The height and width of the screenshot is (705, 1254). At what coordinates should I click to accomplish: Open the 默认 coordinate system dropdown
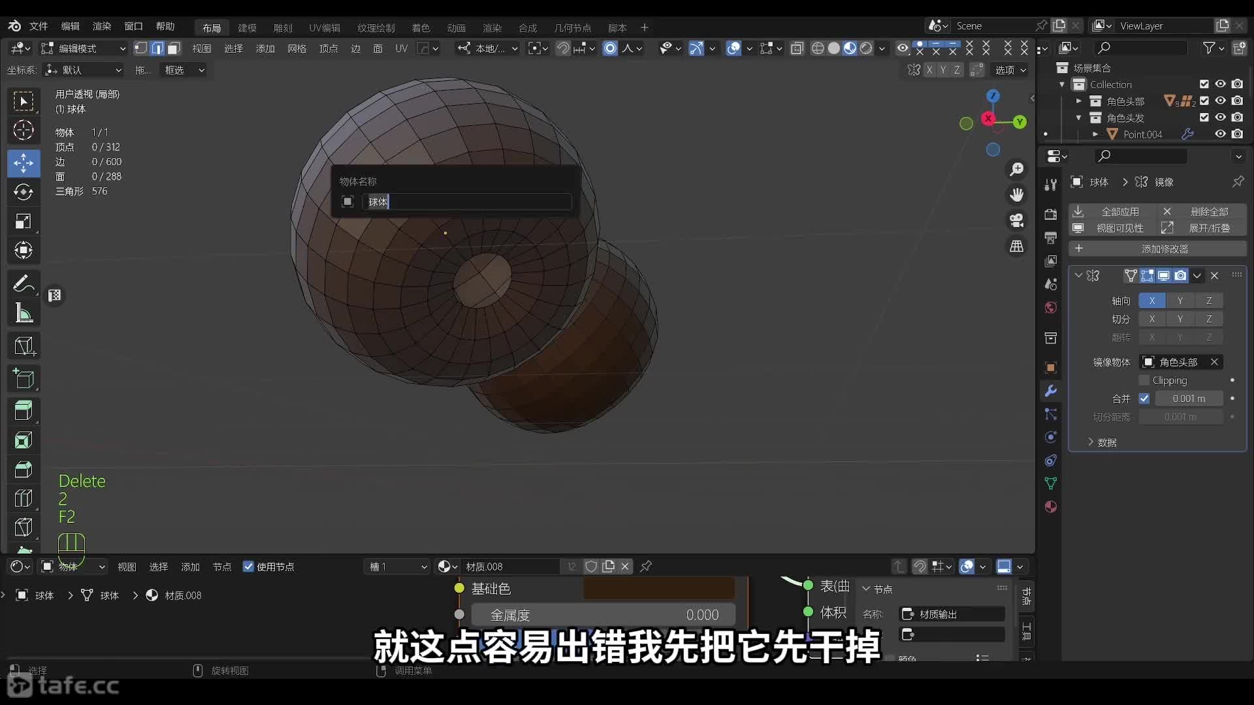tap(83, 70)
